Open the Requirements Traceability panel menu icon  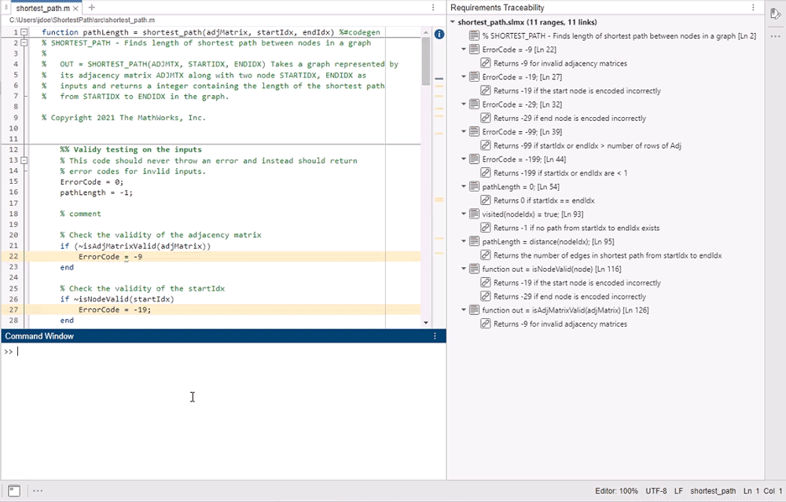(x=752, y=6)
